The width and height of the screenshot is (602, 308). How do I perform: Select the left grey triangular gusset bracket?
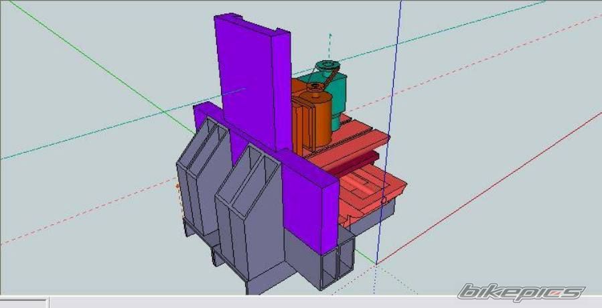click(204, 177)
